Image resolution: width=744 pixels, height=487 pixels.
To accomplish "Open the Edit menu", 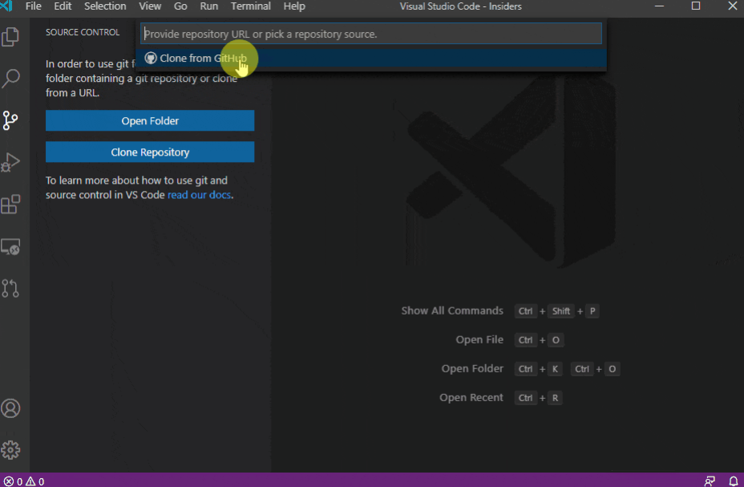I will click(x=63, y=6).
